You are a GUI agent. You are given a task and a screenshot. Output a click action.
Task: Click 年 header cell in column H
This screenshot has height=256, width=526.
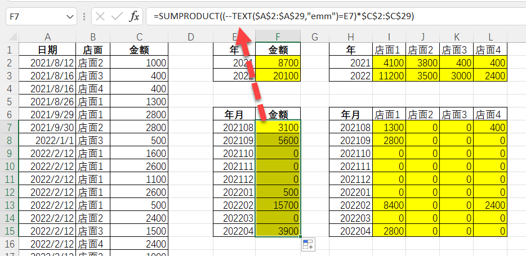[x=350, y=50]
